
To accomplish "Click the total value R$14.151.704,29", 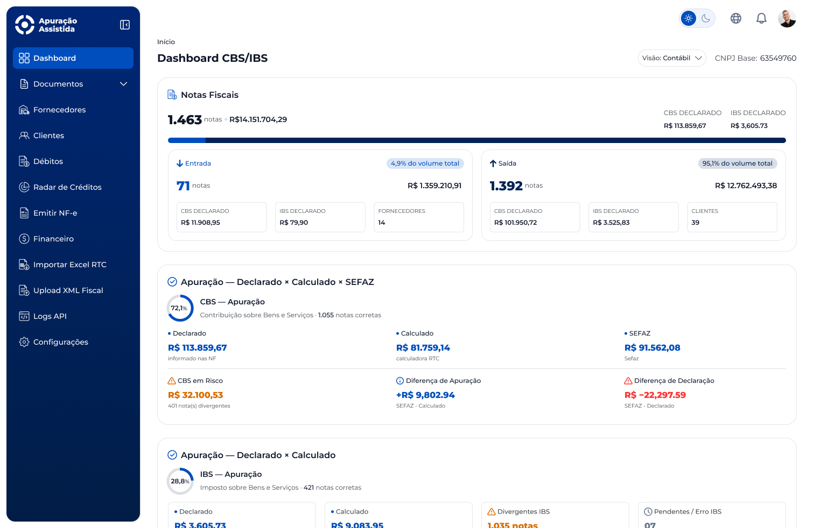I will pyautogui.click(x=258, y=119).
